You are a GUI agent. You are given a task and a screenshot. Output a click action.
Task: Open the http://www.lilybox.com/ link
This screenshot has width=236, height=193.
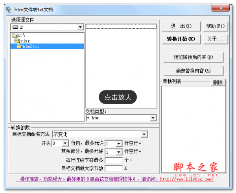186,179
